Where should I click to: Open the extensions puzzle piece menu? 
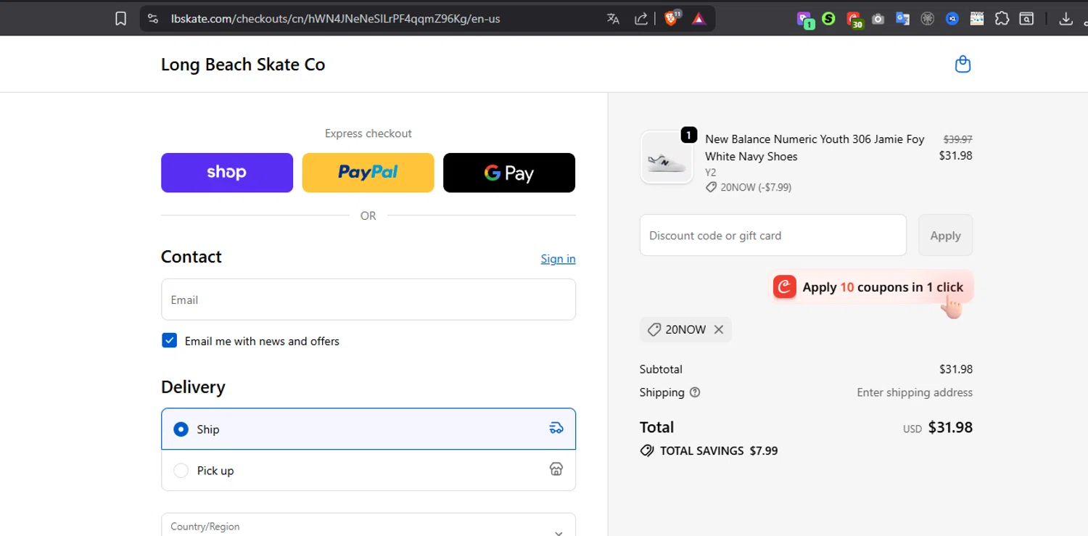pyautogui.click(x=1002, y=19)
